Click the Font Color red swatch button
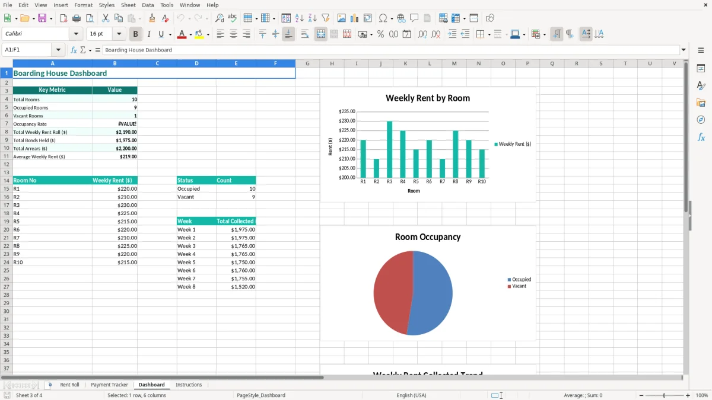Image resolution: width=712 pixels, height=400 pixels. pyautogui.click(x=182, y=34)
